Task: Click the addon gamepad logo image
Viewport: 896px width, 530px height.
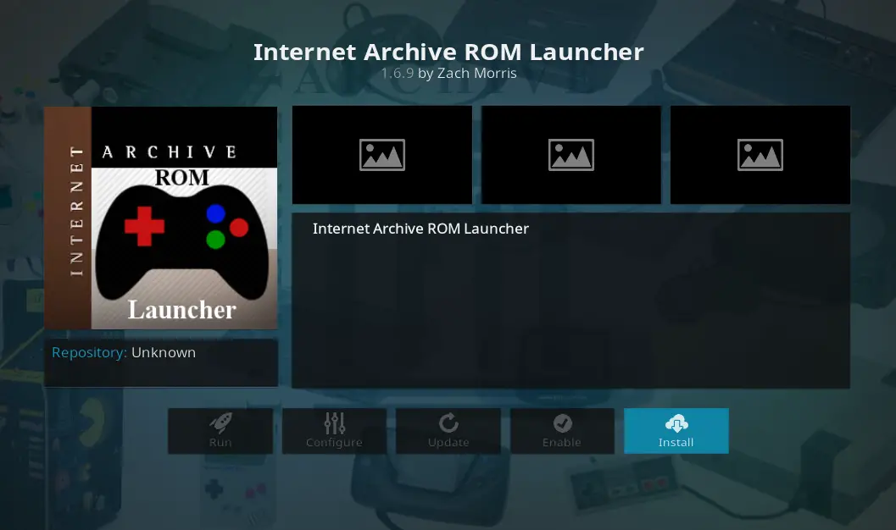Action: (161, 218)
